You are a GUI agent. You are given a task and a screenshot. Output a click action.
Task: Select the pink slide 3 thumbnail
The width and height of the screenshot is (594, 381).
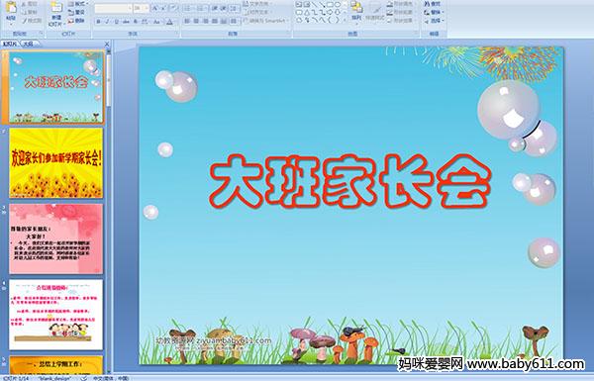click(x=56, y=238)
